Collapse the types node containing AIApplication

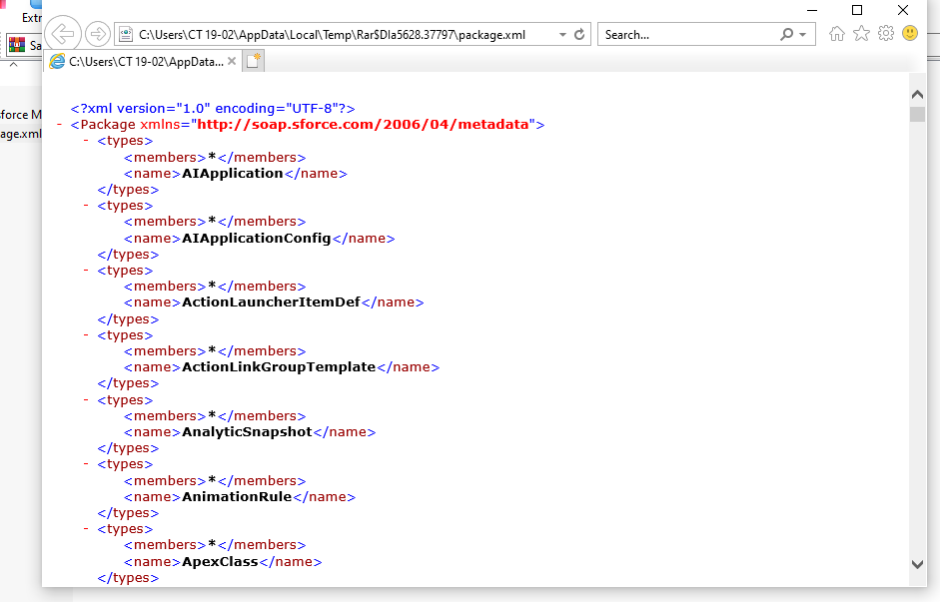point(86,141)
